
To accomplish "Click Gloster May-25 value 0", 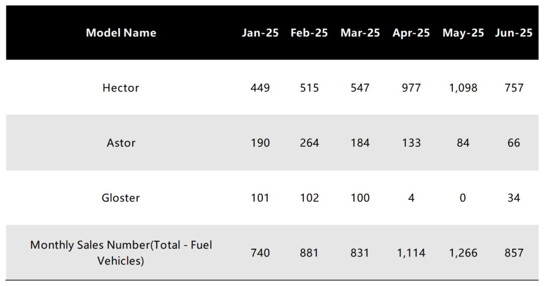I will click(463, 198).
